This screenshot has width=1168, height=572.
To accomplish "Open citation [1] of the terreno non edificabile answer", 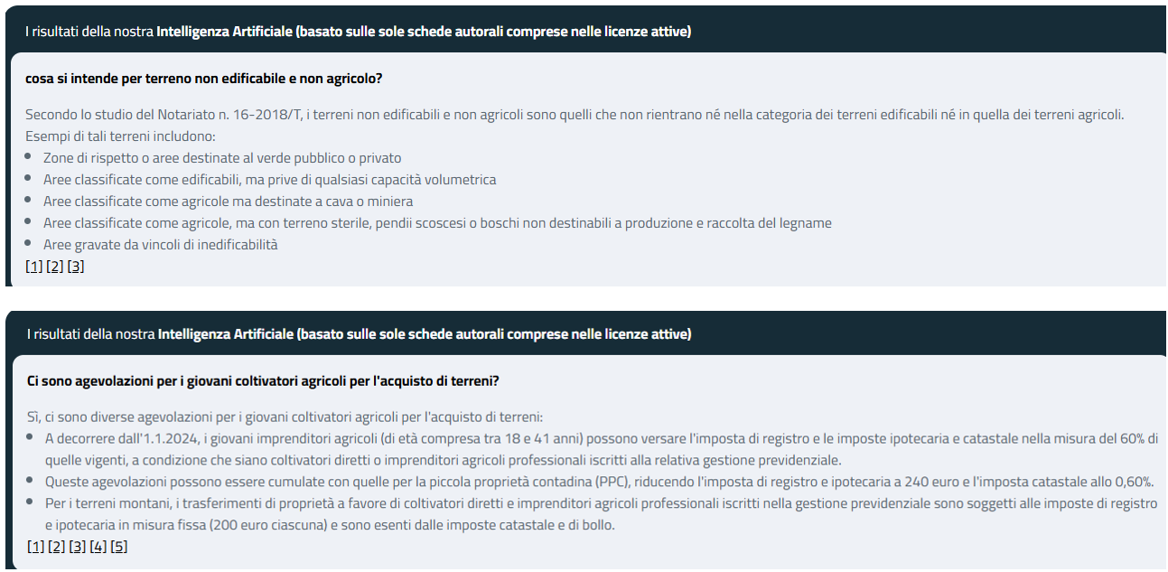I will (x=34, y=267).
